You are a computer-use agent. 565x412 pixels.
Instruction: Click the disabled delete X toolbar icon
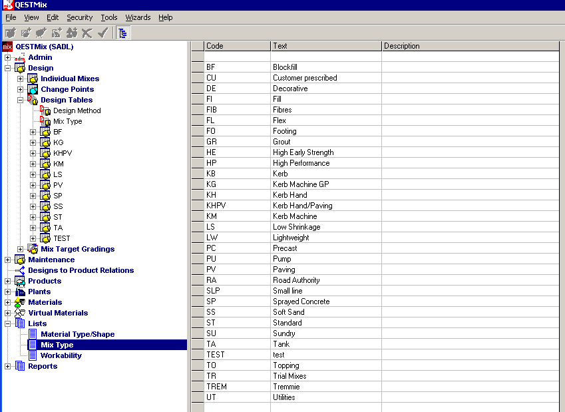pyautogui.click(x=87, y=33)
